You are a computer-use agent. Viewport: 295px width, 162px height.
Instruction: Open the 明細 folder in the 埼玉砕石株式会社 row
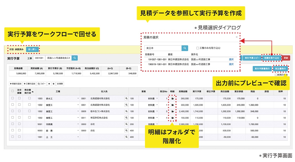(172, 118)
